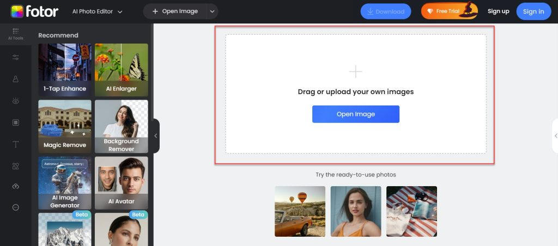Select the hot air balloon sample photo
The image size is (558, 246).
coord(300,212)
